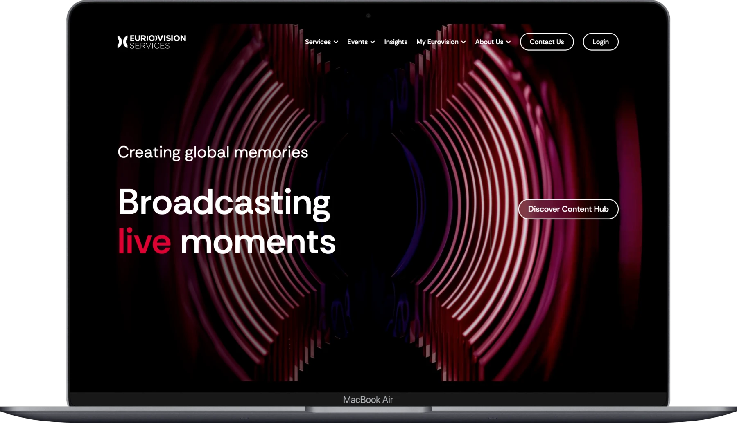This screenshot has width=737, height=423.
Task: Click the Contact Us button
Action: (547, 41)
